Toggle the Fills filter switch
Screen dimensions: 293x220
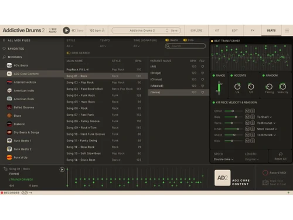185,40
